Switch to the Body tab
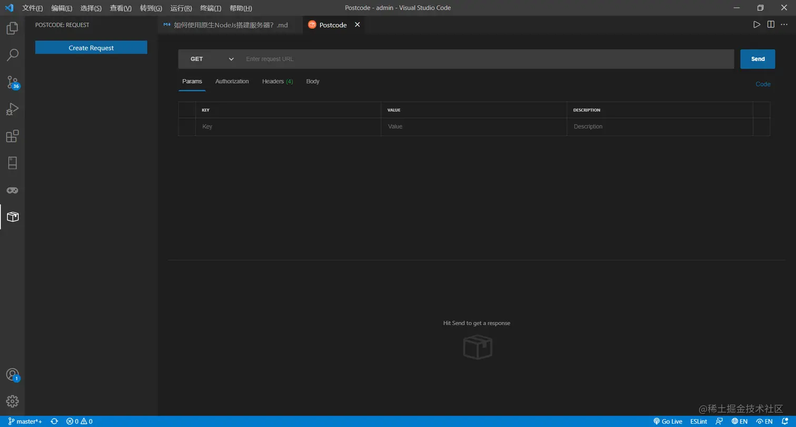 [313, 82]
